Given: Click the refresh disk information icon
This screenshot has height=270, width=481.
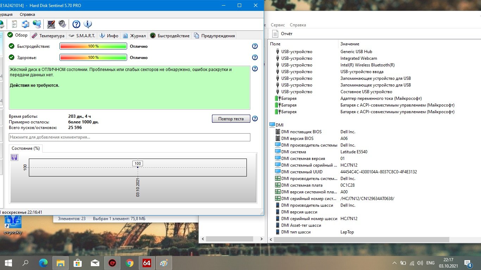Looking at the screenshot, I should 25,24.
